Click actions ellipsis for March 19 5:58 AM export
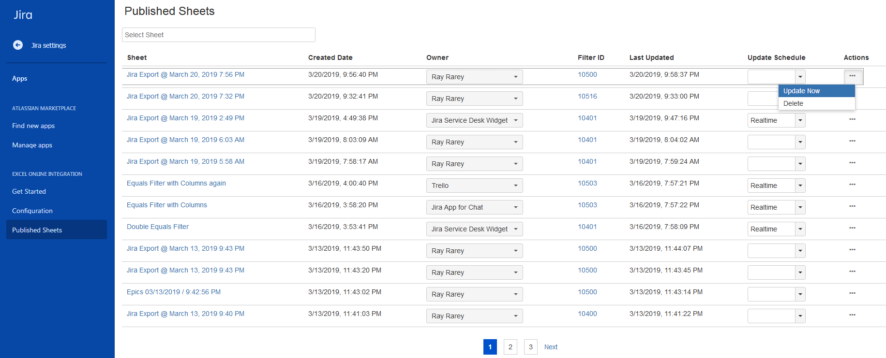This screenshot has height=358, width=886. [x=852, y=162]
